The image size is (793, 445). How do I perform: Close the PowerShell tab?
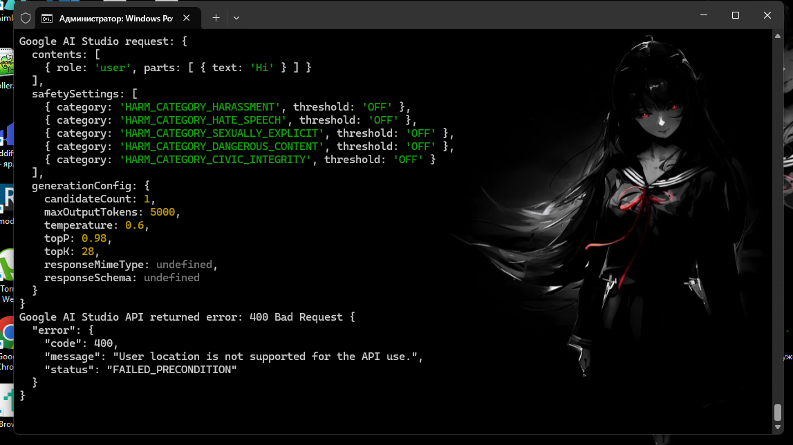[186, 18]
